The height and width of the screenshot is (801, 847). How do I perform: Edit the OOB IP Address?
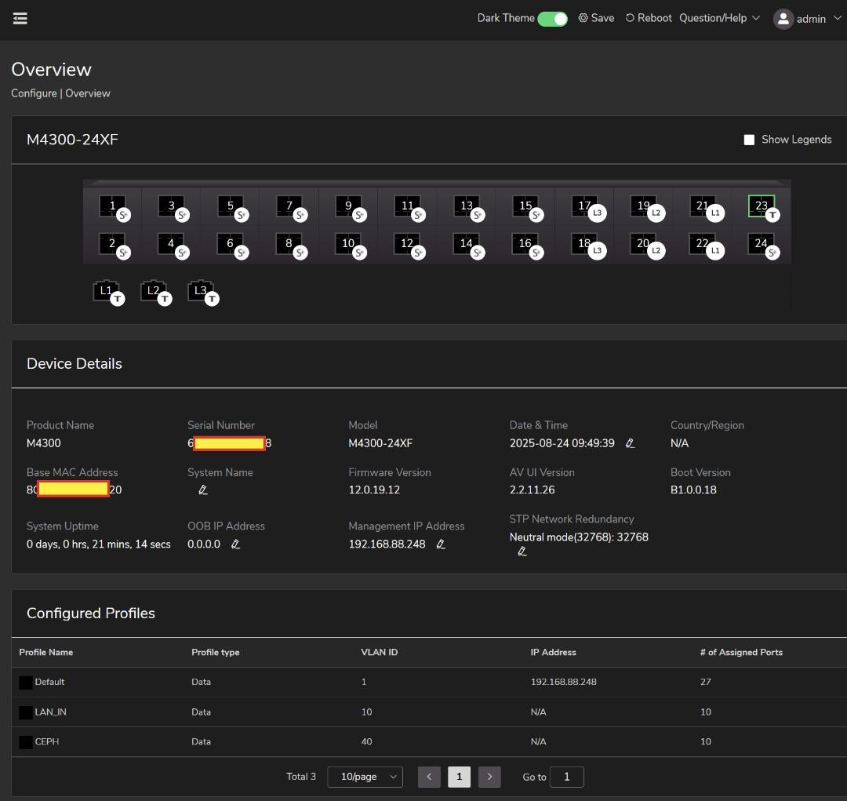[x=235, y=544]
